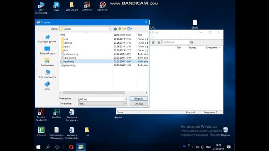Open Task View on the taskbar
Viewport: 269px width, 151px height.
pyautogui.click(x=57, y=147)
